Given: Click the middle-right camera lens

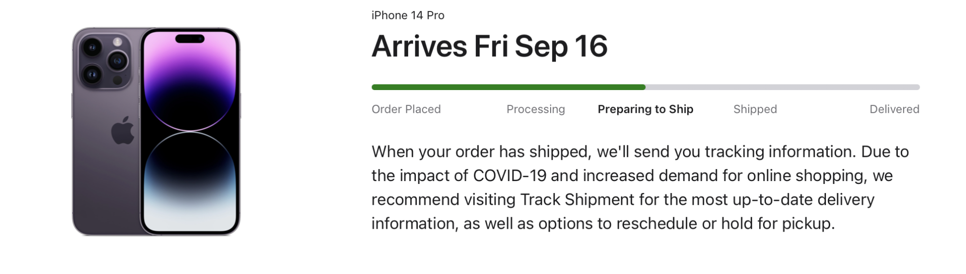Looking at the screenshot, I should point(117,61).
